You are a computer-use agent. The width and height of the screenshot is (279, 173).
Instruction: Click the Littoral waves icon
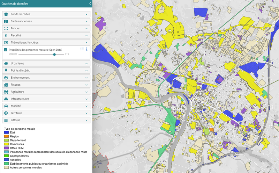(x=6, y=120)
